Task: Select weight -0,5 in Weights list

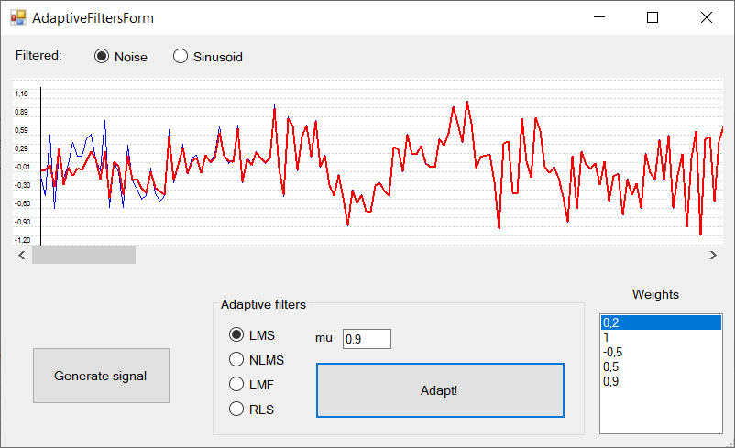Action: (661, 352)
